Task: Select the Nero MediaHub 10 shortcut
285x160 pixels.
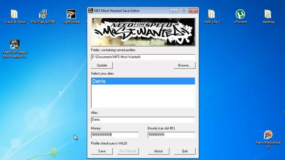Action: [268, 139]
